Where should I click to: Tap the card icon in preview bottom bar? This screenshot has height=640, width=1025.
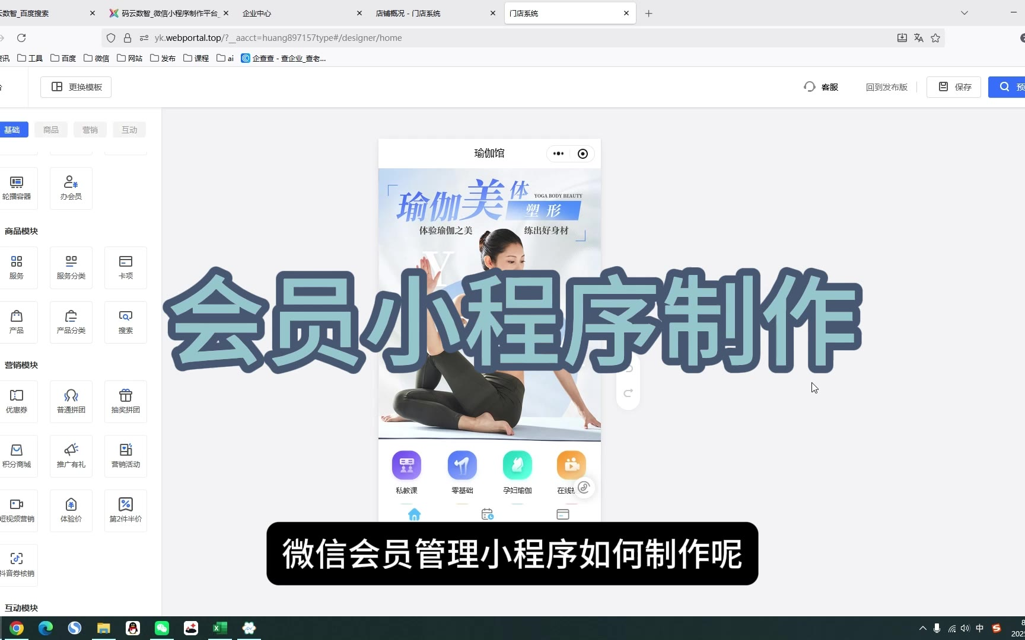tap(563, 514)
